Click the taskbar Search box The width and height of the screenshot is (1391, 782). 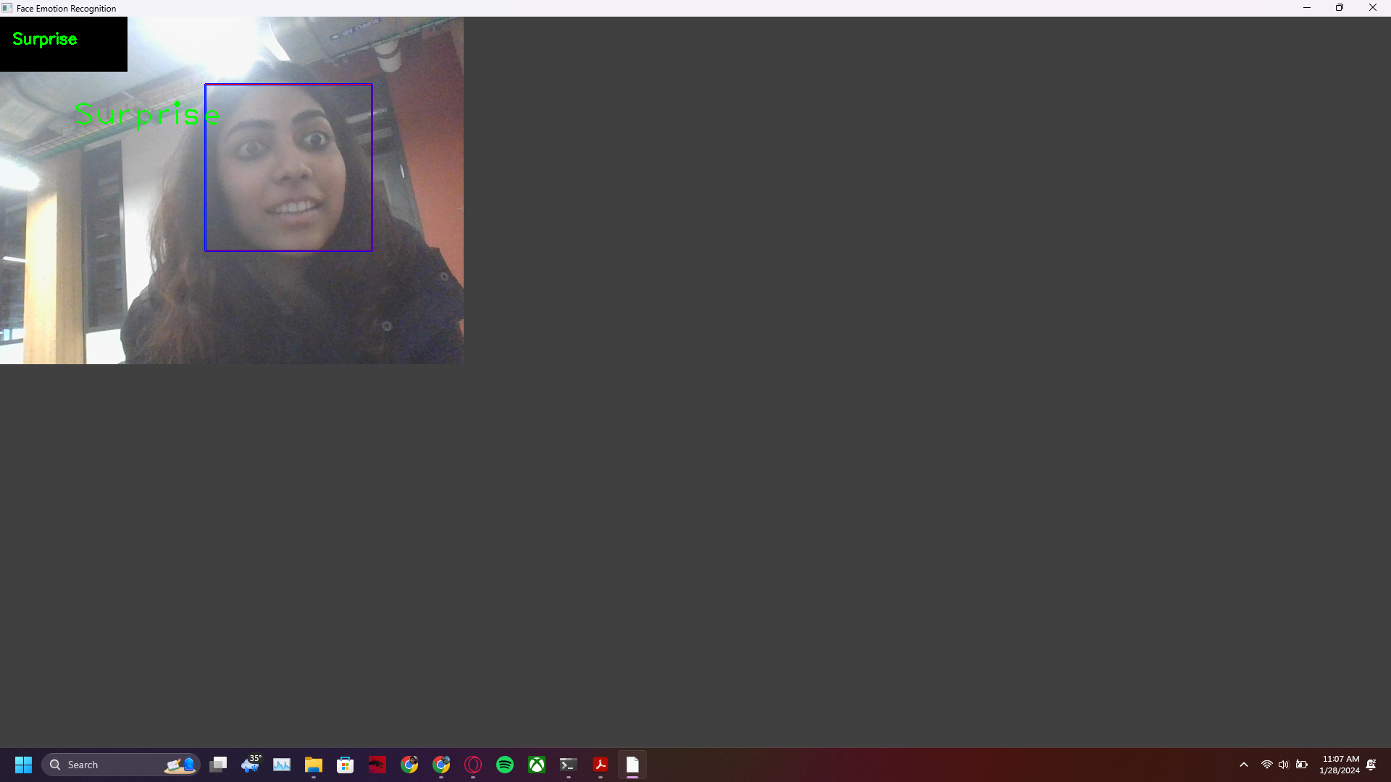[x=109, y=765]
